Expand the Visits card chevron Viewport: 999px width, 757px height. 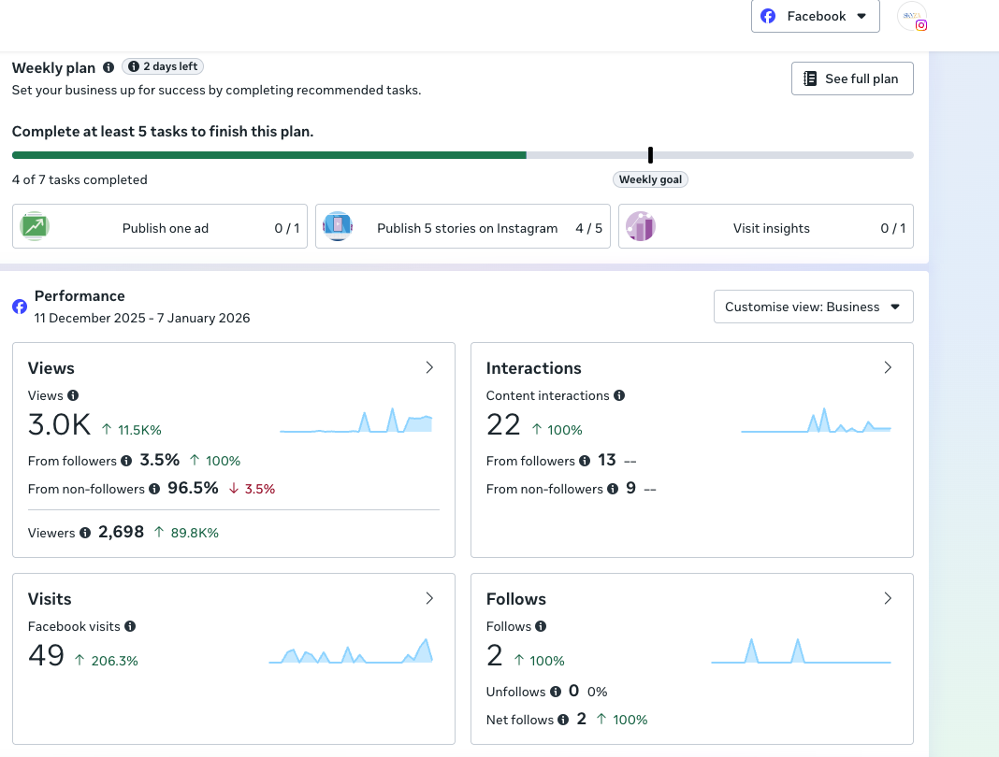[x=429, y=598]
